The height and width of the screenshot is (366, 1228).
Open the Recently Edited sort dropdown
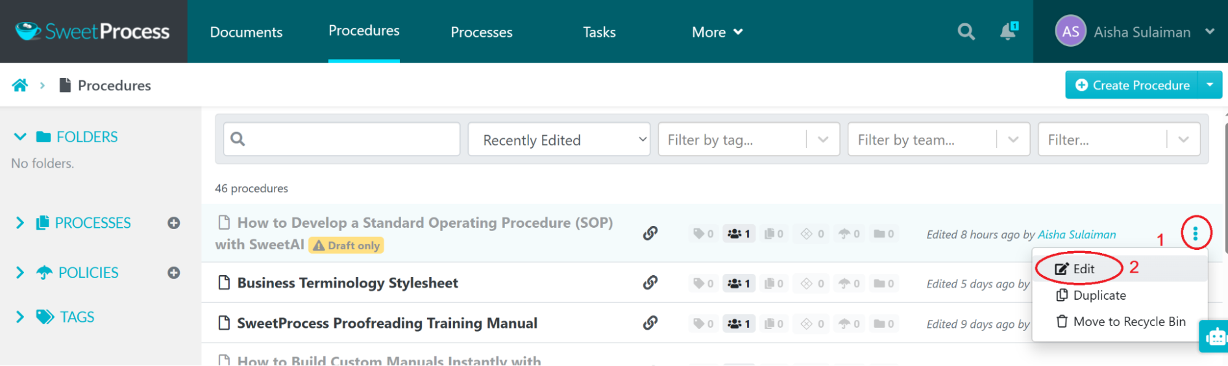tap(558, 139)
